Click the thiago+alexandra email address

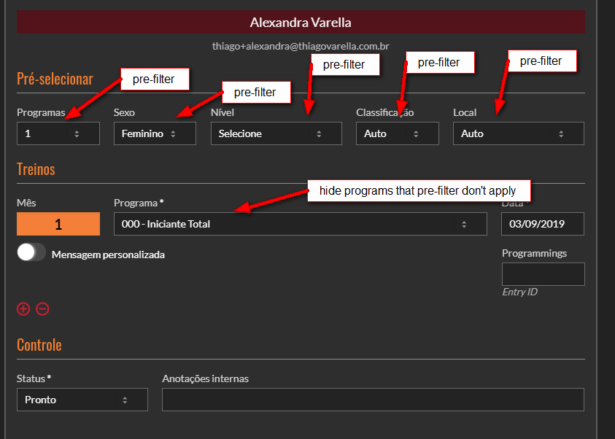[x=300, y=45]
